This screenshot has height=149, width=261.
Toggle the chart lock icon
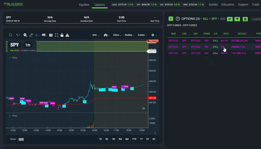point(62,35)
